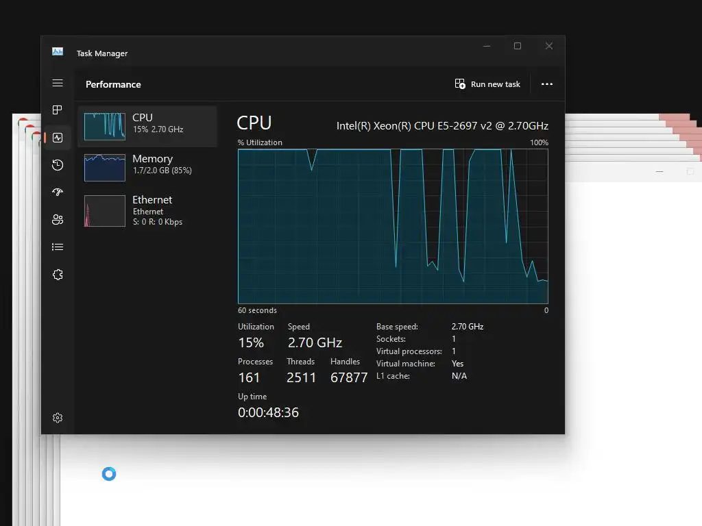Screen dimensions: 702x526
Task: Select the Ethernet performance item
Action: point(147,210)
